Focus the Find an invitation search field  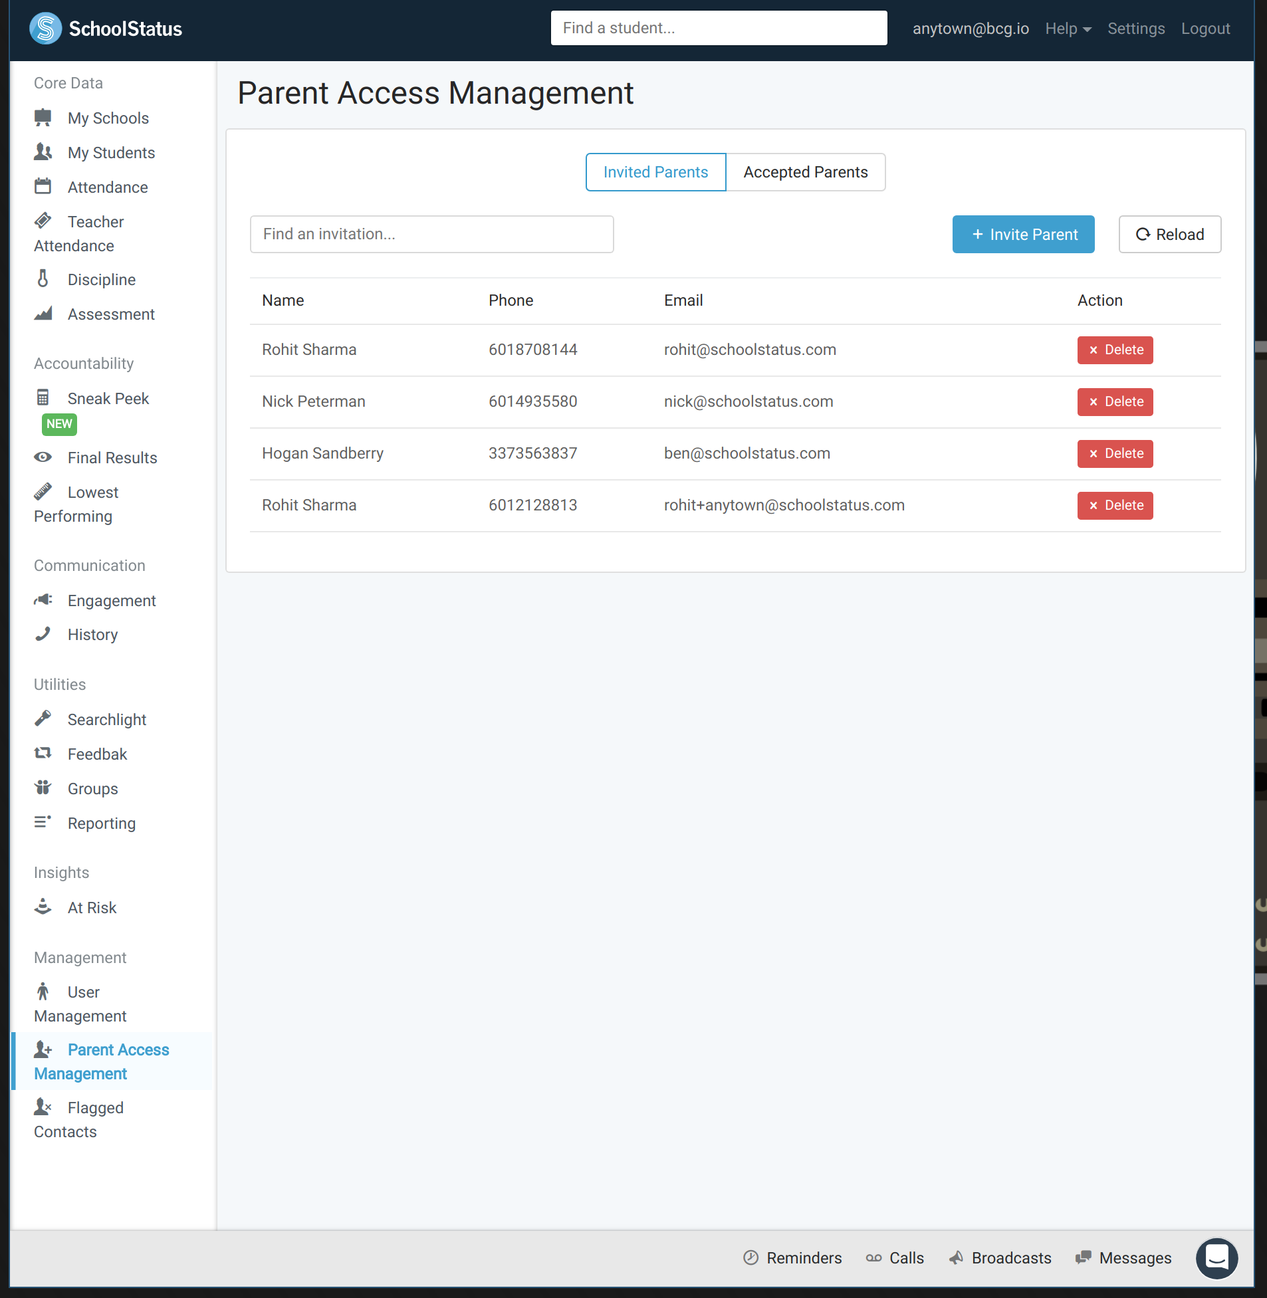point(431,234)
